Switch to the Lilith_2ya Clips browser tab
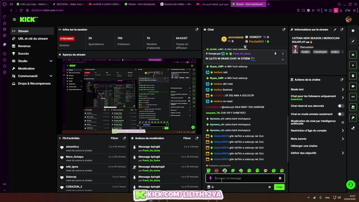 coord(33,4)
